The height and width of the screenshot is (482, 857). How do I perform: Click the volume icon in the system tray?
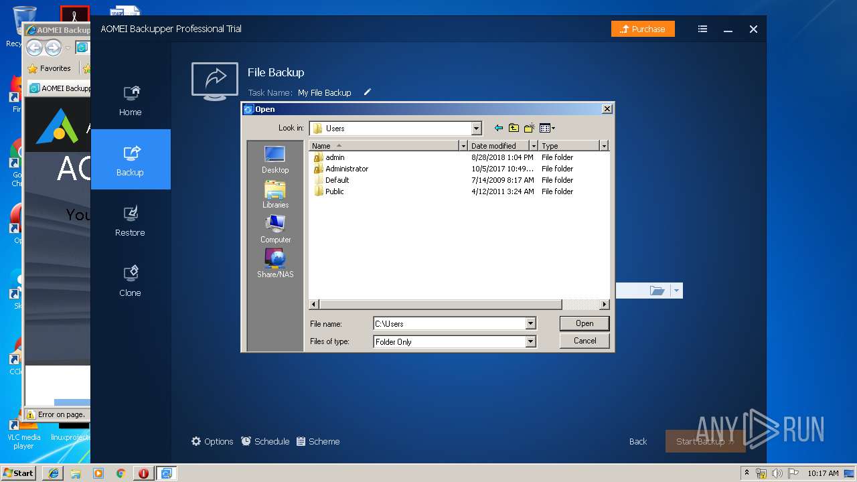(777, 473)
